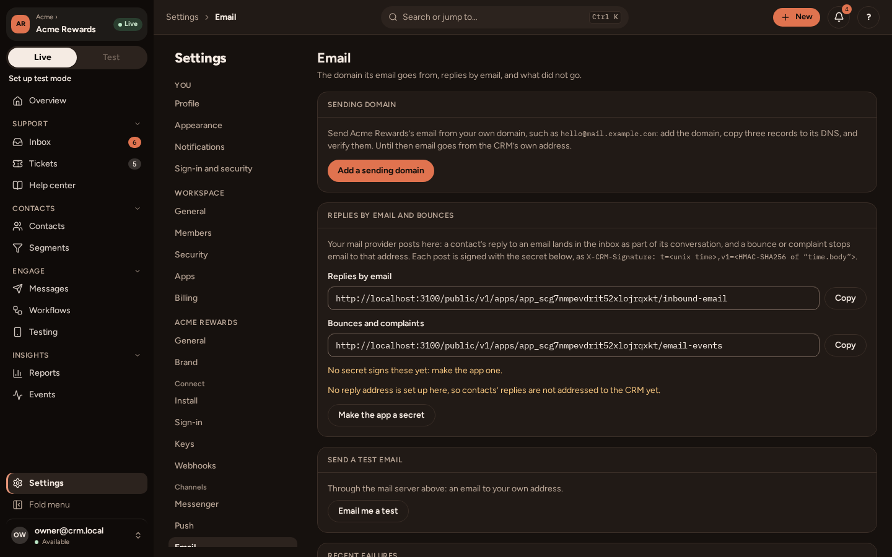The height and width of the screenshot is (557, 892).
Task: Click the Inbox tray icon
Action: tap(18, 142)
